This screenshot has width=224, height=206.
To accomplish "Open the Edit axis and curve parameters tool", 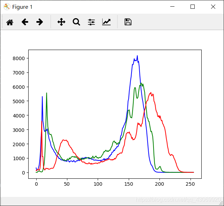I will (x=106, y=22).
